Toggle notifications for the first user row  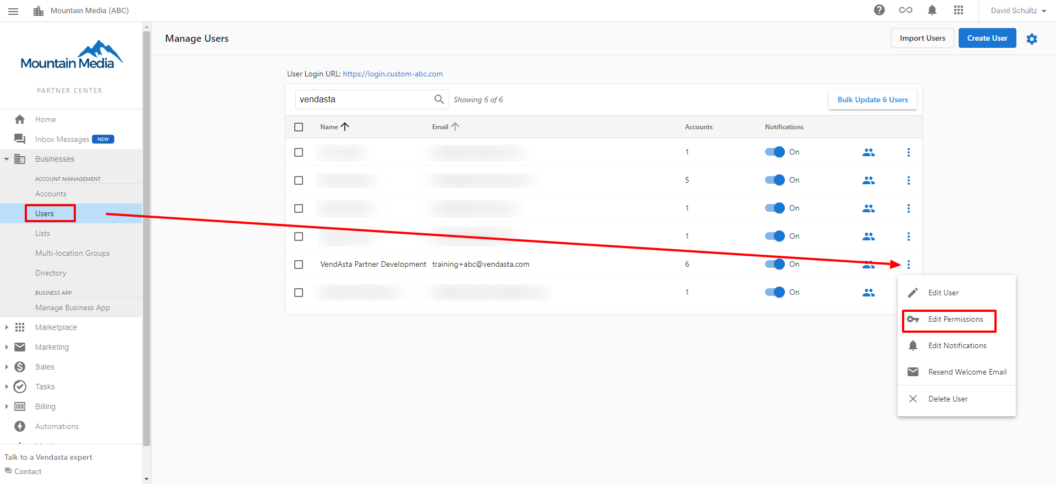[x=774, y=152]
